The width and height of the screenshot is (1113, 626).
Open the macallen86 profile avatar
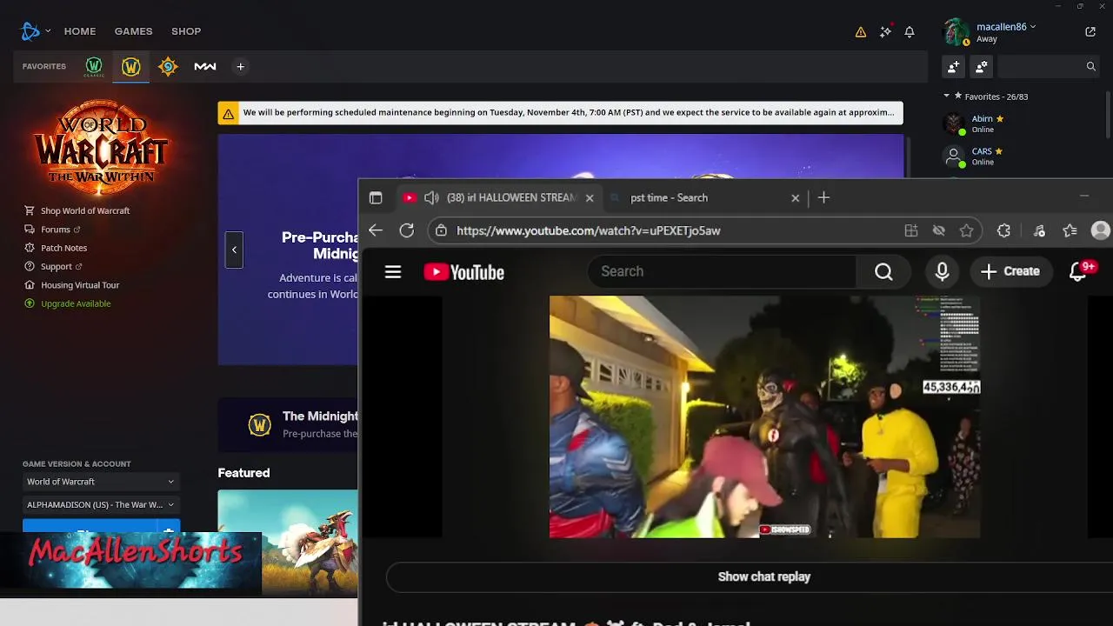coord(956,32)
